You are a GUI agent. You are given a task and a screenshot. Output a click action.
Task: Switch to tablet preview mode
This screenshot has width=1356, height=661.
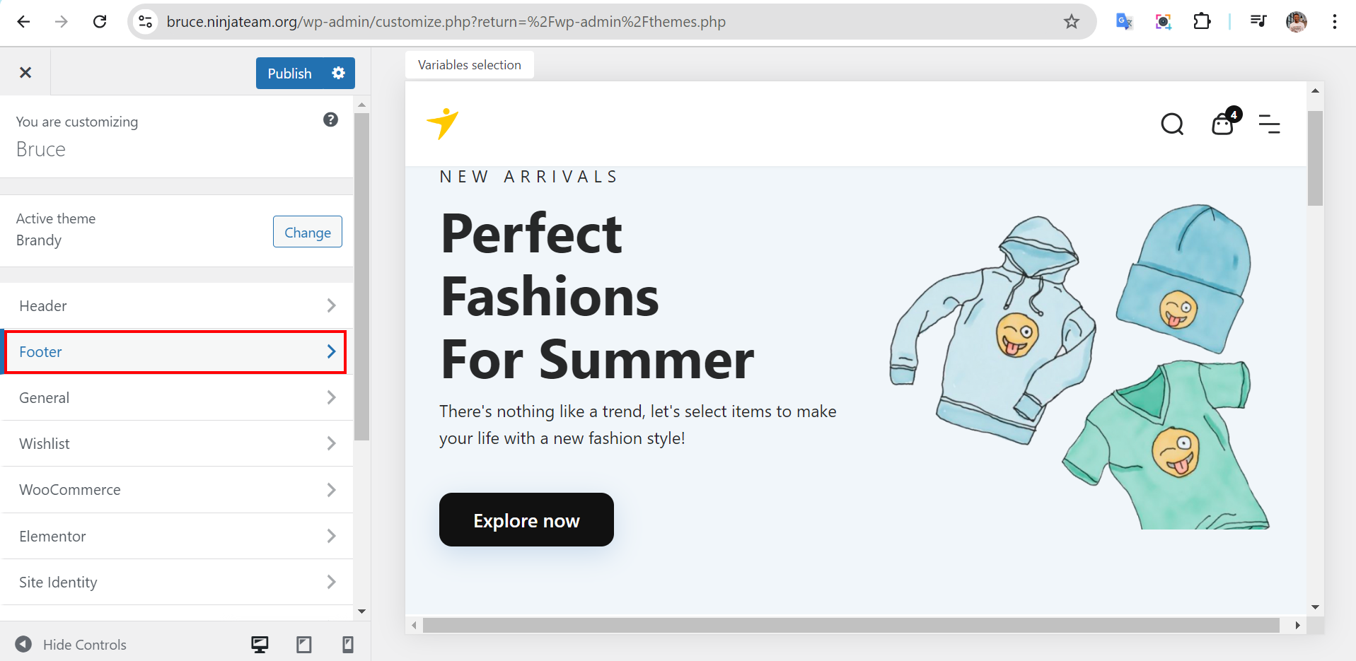[304, 644]
